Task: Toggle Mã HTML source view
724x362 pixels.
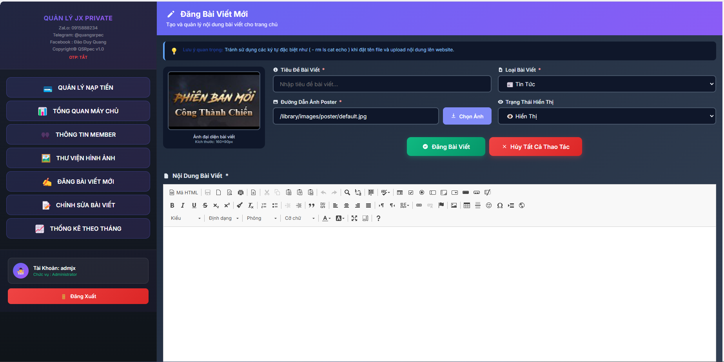Action: coord(184,192)
